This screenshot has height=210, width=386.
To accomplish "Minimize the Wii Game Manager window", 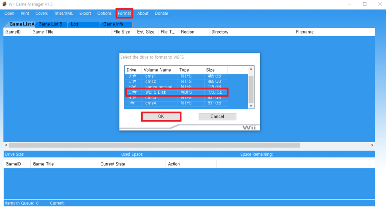I will pos(349,4).
